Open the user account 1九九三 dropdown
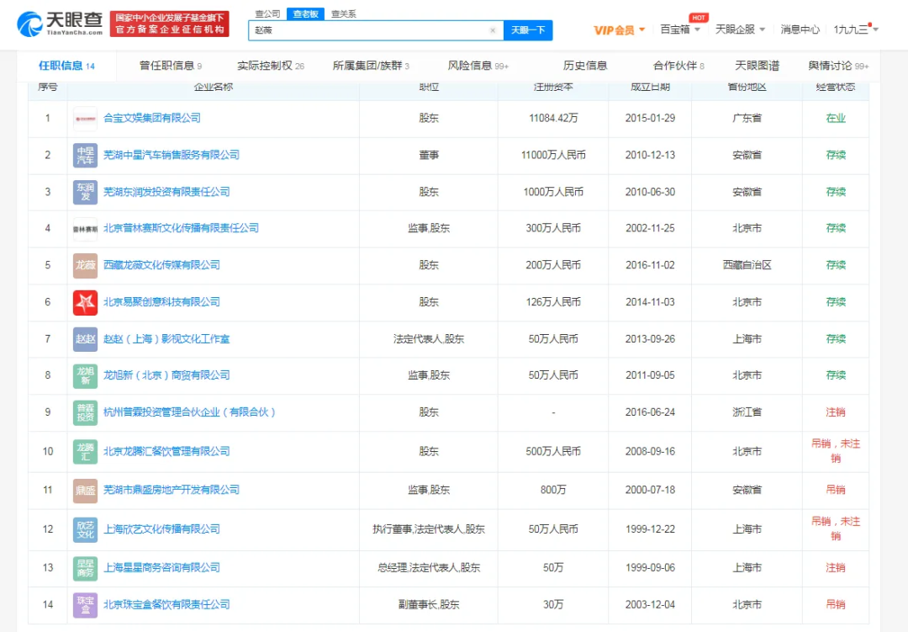 coord(856,29)
